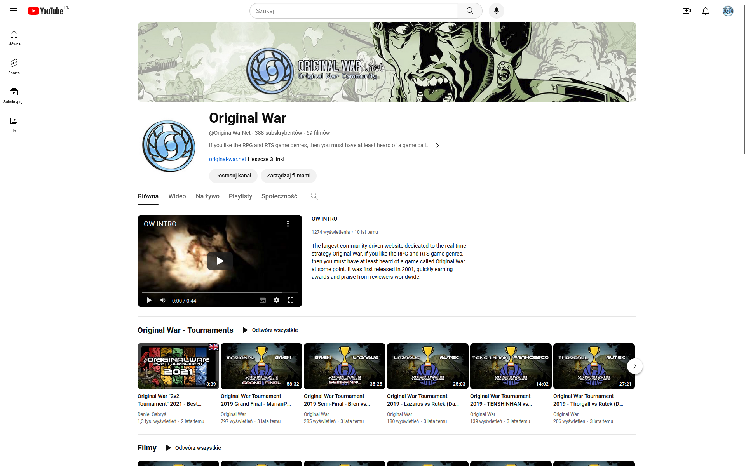Open Subskrypcje in sidebar
Screen dimensions: 746x466
[x=14, y=96]
